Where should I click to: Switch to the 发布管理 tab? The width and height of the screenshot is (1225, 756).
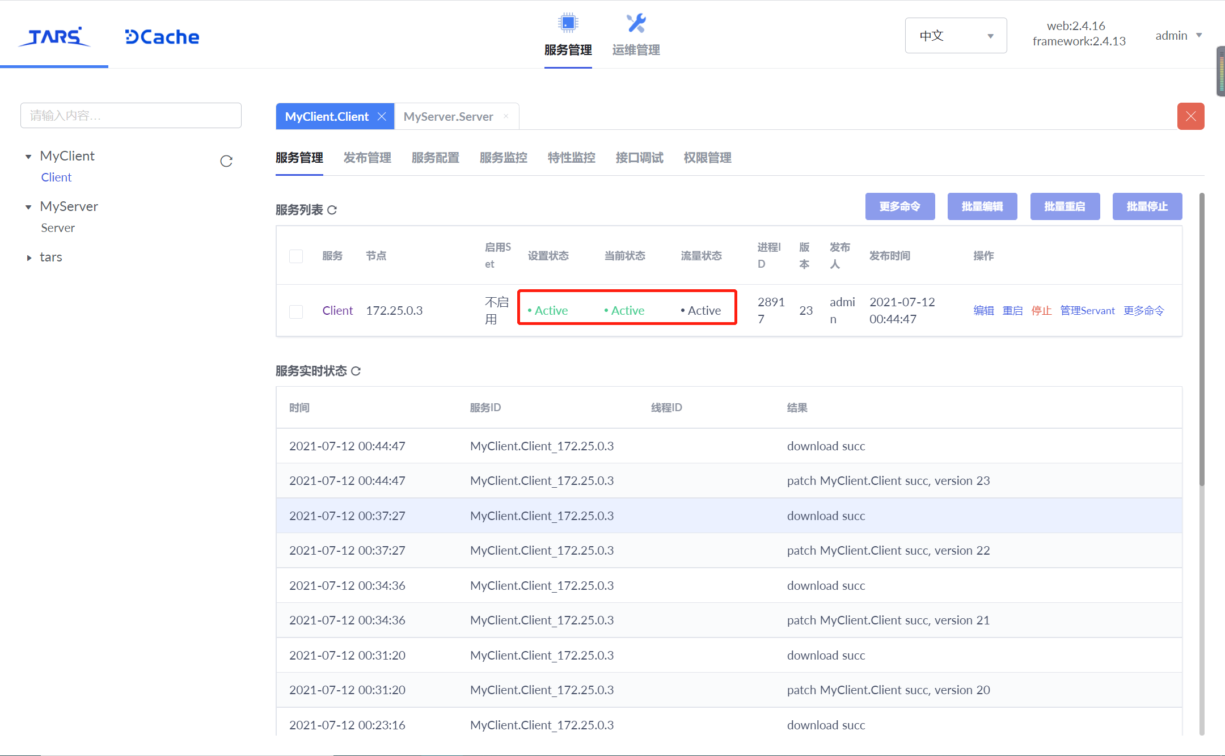pyautogui.click(x=367, y=158)
